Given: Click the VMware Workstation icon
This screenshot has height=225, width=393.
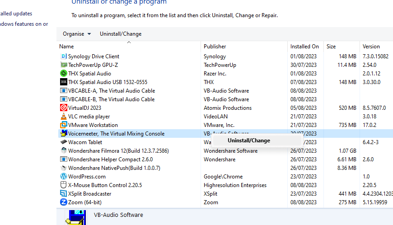Looking at the screenshot, I should 64,125.
